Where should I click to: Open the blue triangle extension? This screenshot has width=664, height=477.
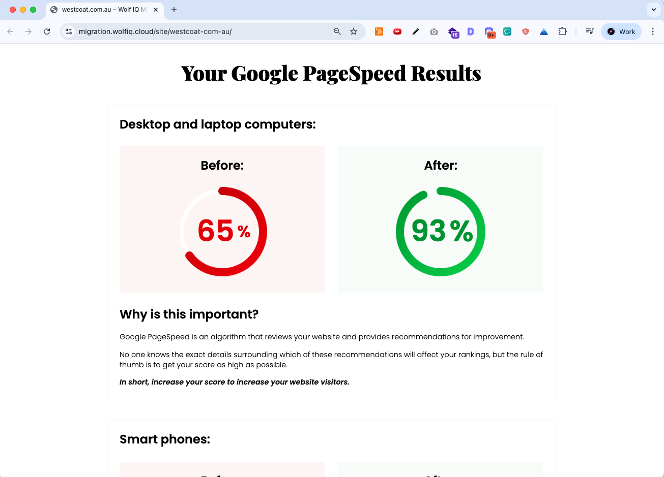[x=543, y=31]
